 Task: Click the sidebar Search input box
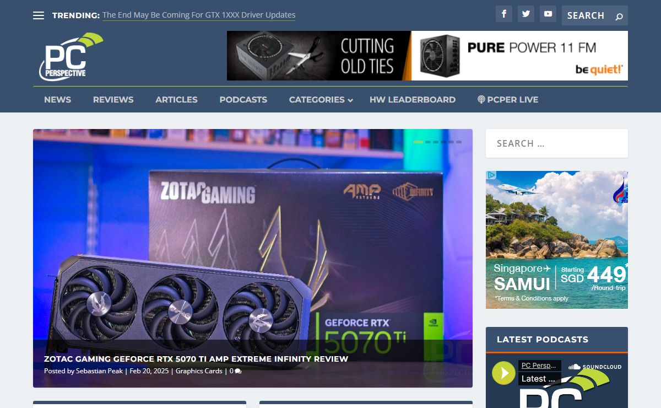pyautogui.click(x=557, y=143)
